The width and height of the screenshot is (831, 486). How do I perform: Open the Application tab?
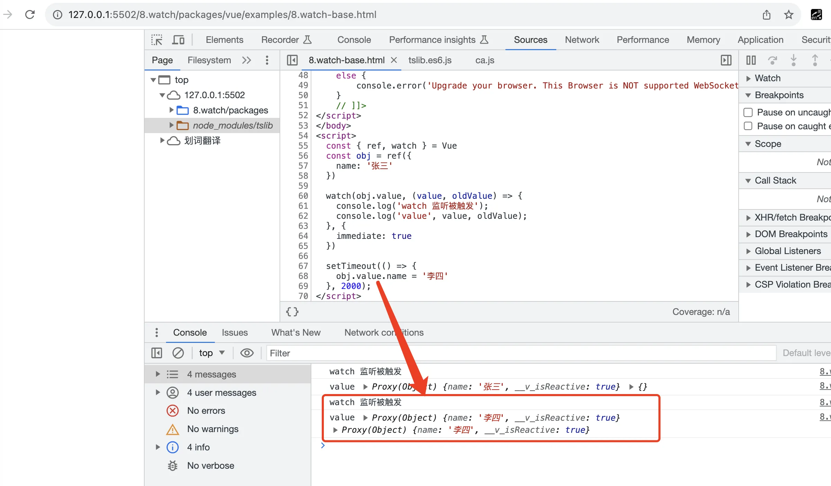coord(760,40)
